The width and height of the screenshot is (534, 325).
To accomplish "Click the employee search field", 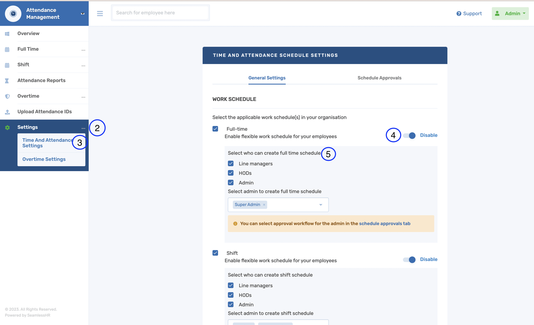I will [x=160, y=13].
